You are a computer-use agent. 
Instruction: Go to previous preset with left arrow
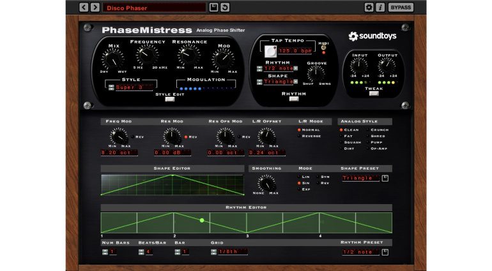tap(84, 7)
